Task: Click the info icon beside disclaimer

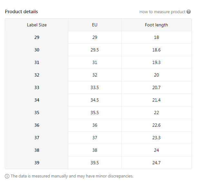Action: (7, 176)
